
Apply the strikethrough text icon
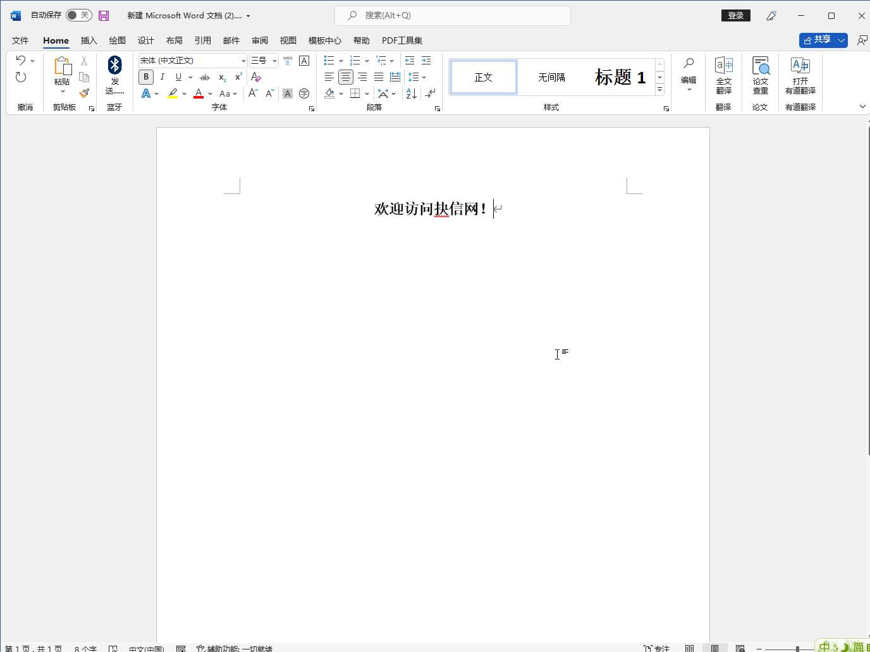[x=204, y=77]
